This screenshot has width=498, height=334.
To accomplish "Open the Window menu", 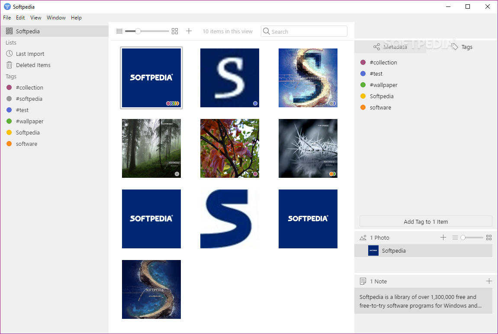I will click(x=56, y=18).
